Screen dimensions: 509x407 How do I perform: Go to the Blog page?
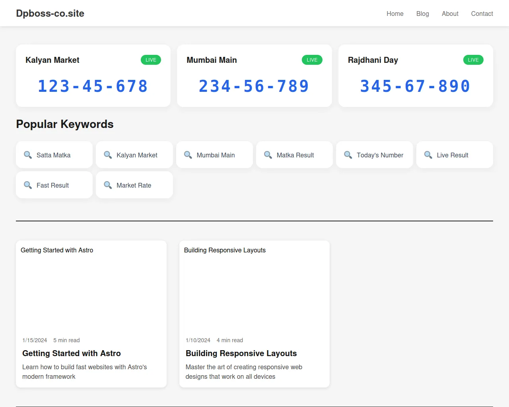click(x=422, y=14)
